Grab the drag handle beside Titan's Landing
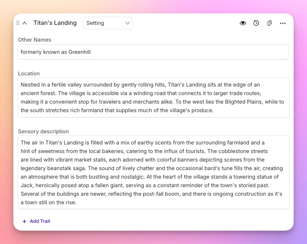 (18, 23)
